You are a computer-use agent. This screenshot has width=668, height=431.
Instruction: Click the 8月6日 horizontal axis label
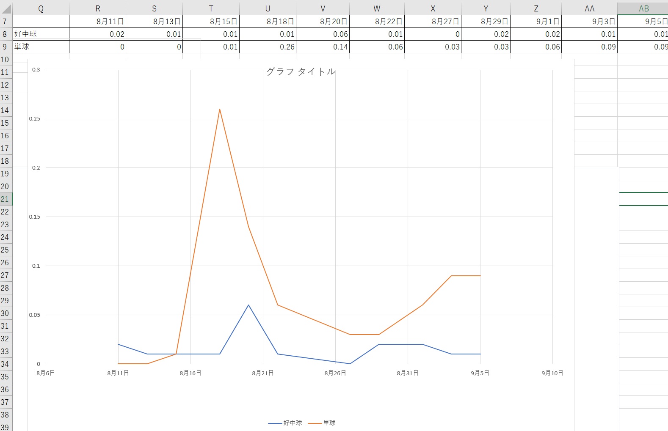46,373
